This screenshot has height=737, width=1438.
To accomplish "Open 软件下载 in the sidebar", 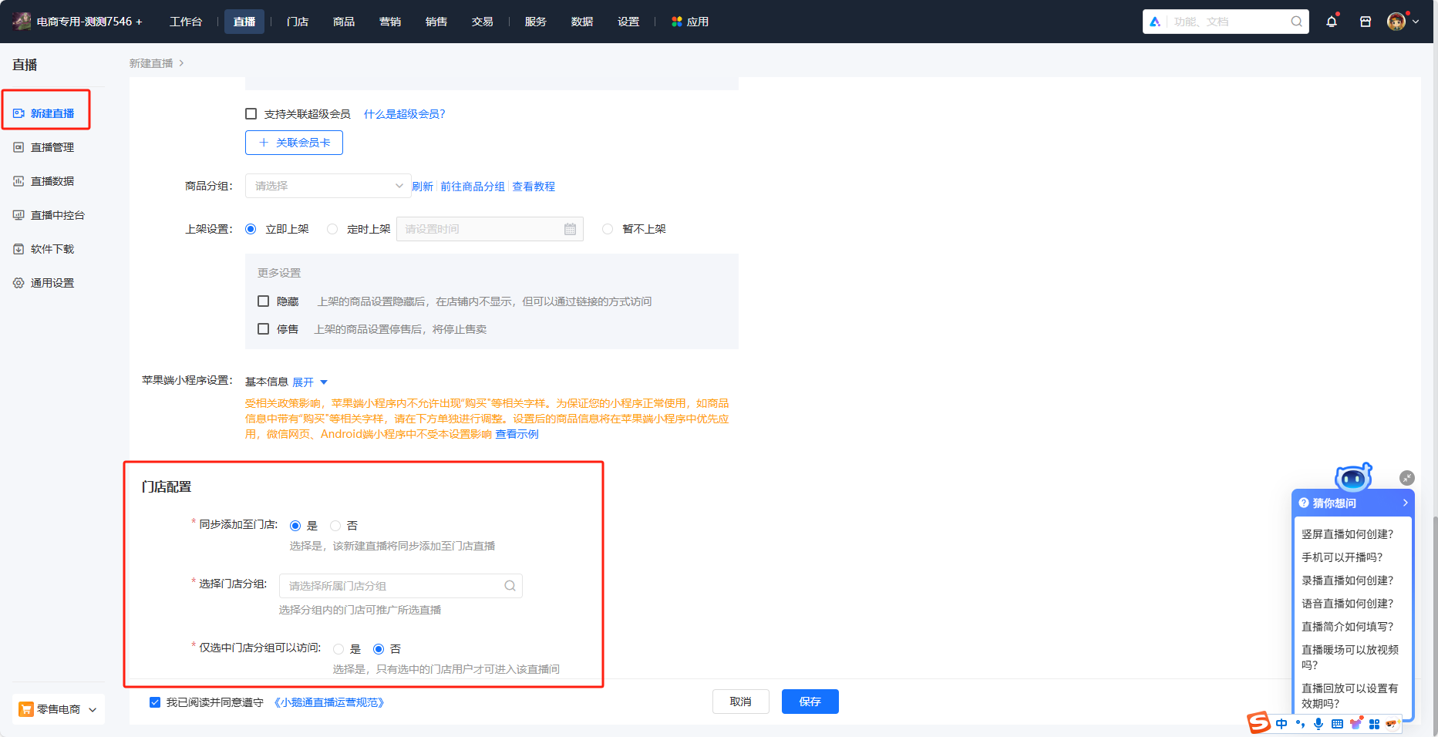I will pyautogui.click(x=44, y=249).
